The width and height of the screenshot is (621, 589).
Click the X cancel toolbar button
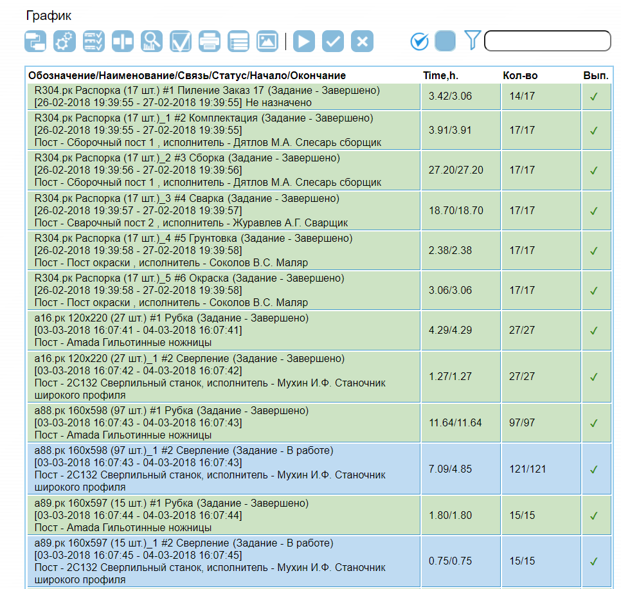(362, 41)
